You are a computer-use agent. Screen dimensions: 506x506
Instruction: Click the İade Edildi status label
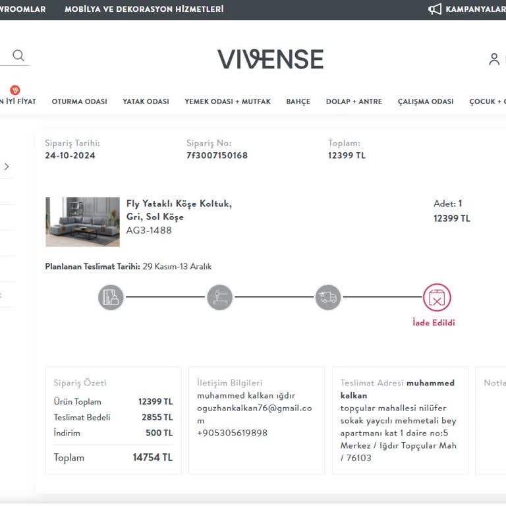[434, 323]
